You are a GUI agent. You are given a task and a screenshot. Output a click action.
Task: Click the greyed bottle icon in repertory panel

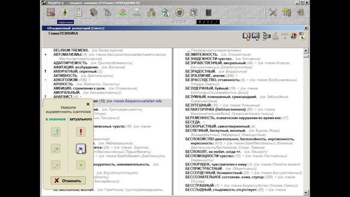click(x=276, y=36)
